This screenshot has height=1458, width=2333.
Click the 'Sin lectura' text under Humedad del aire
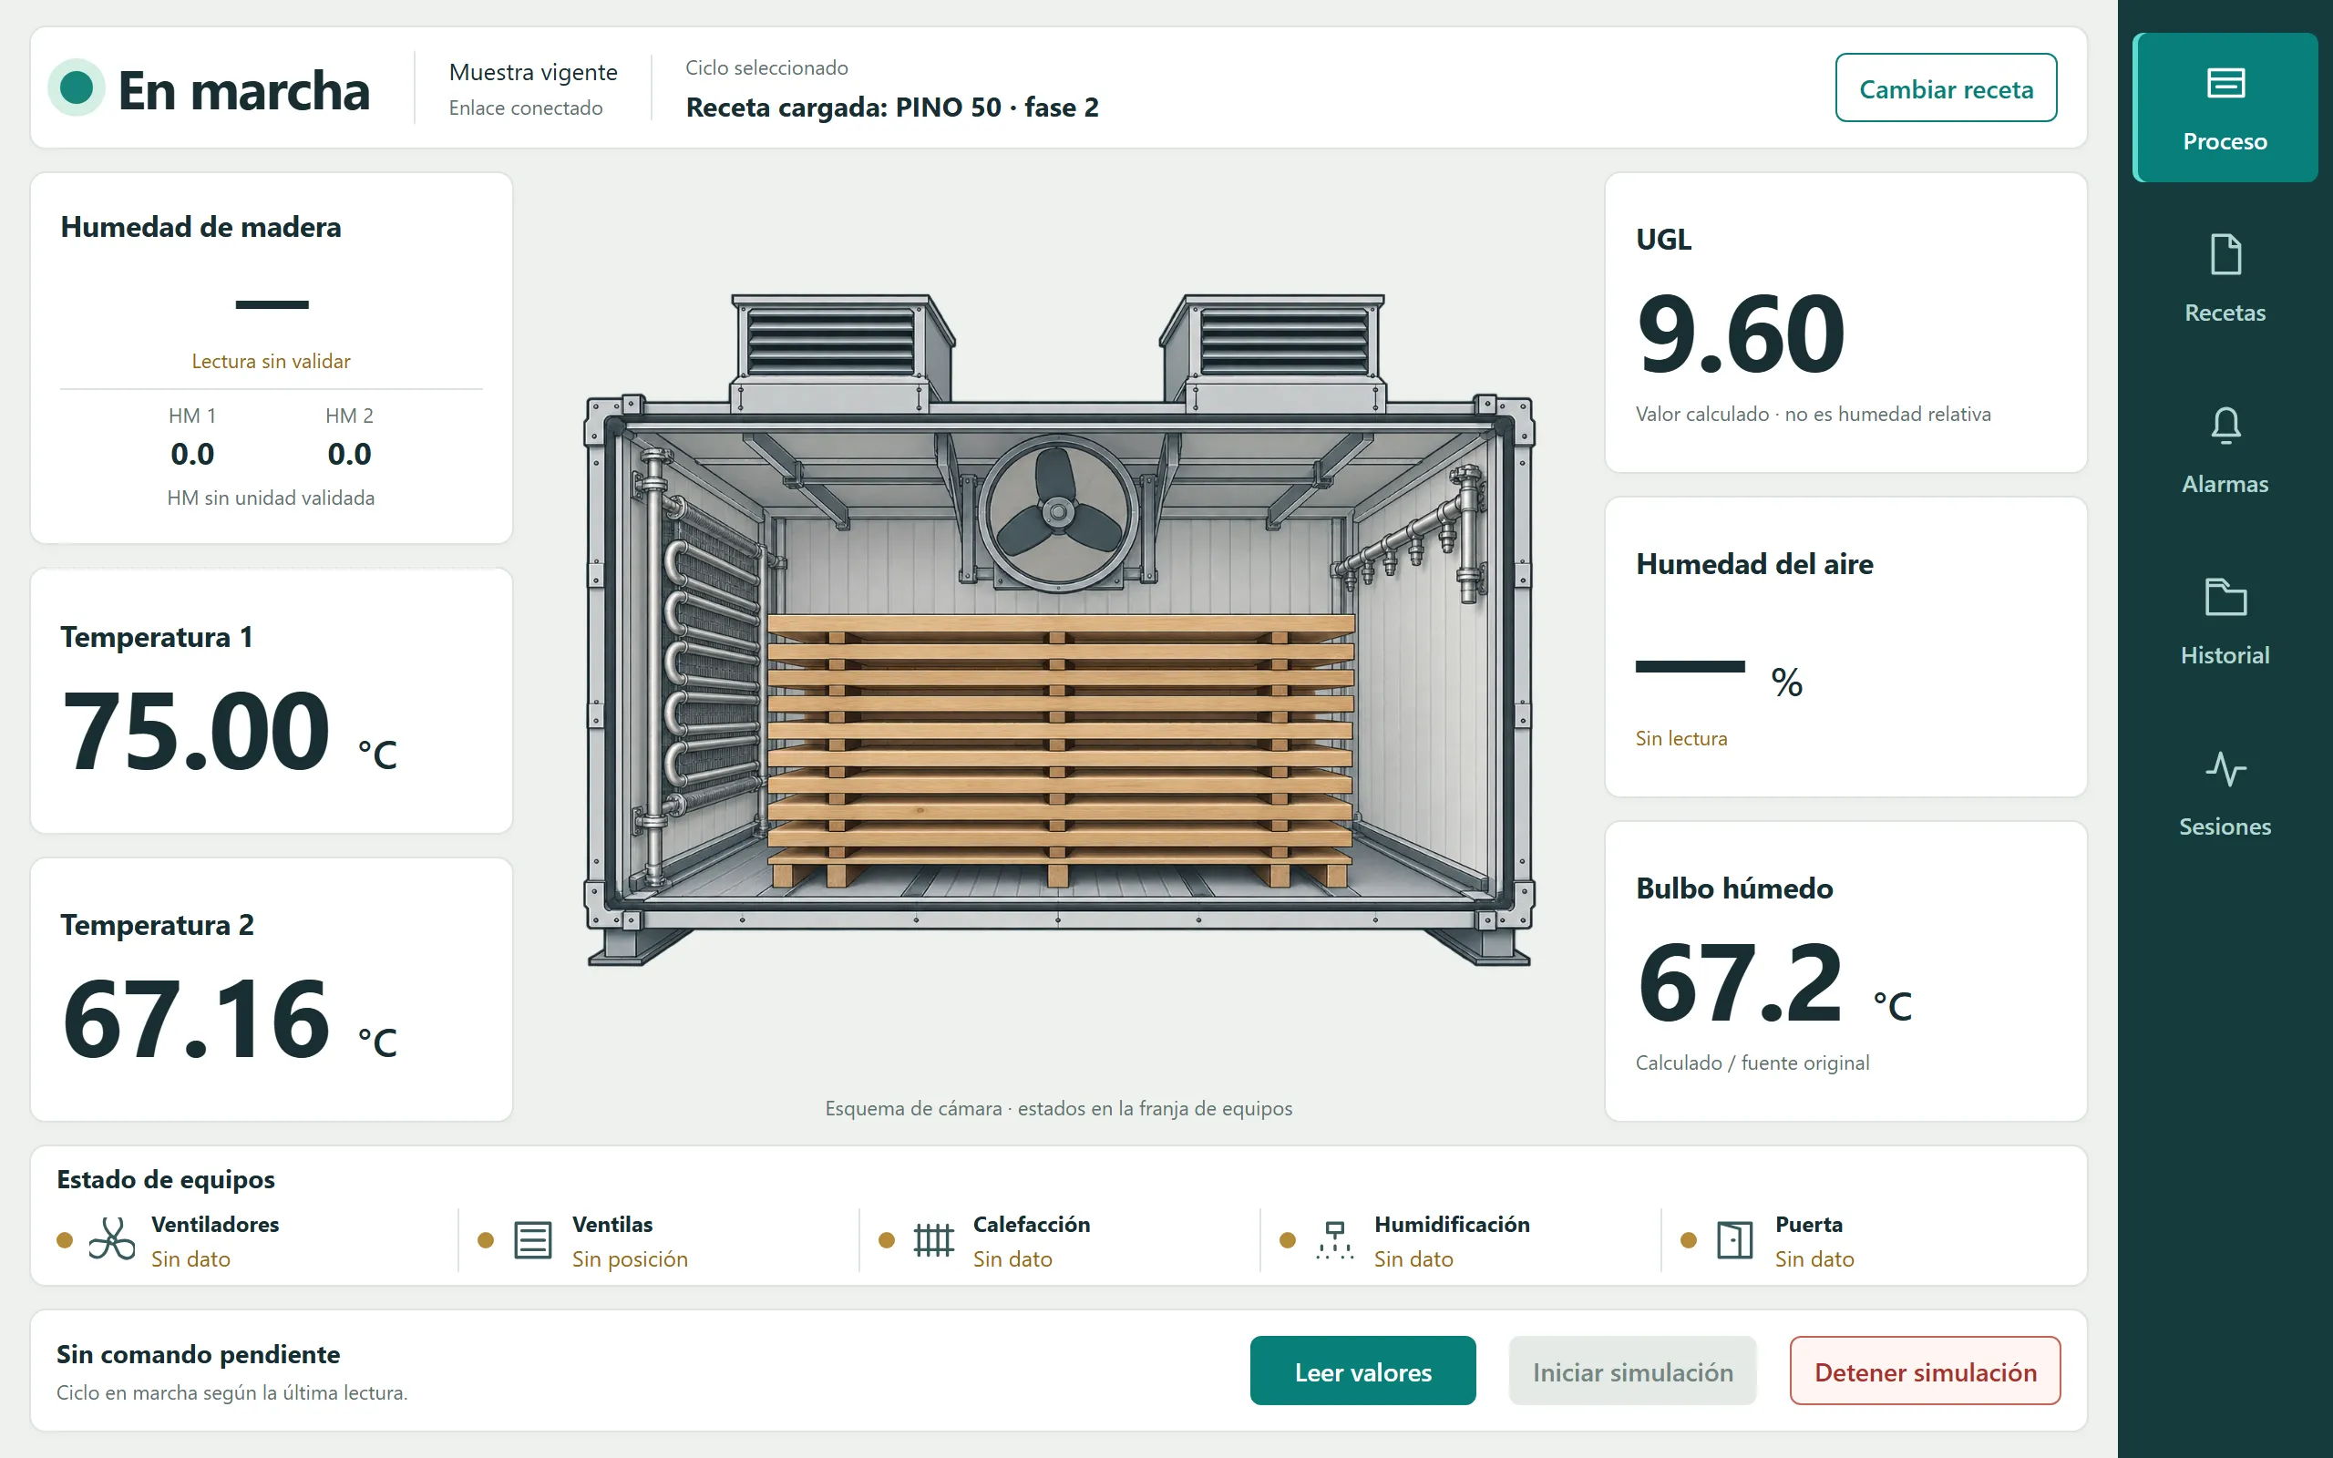(1681, 739)
